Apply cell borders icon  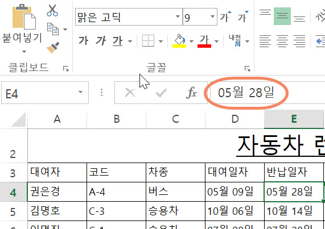pyautogui.click(x=148, y=40)
